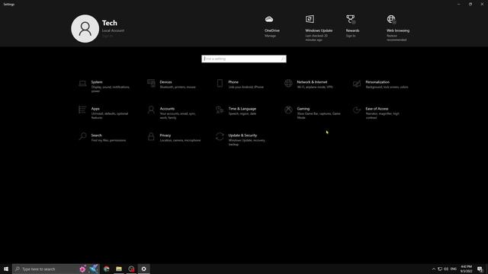Click the Privacy category title
The height and width of the screenshot is (274, 488).
tap(165, 135)
